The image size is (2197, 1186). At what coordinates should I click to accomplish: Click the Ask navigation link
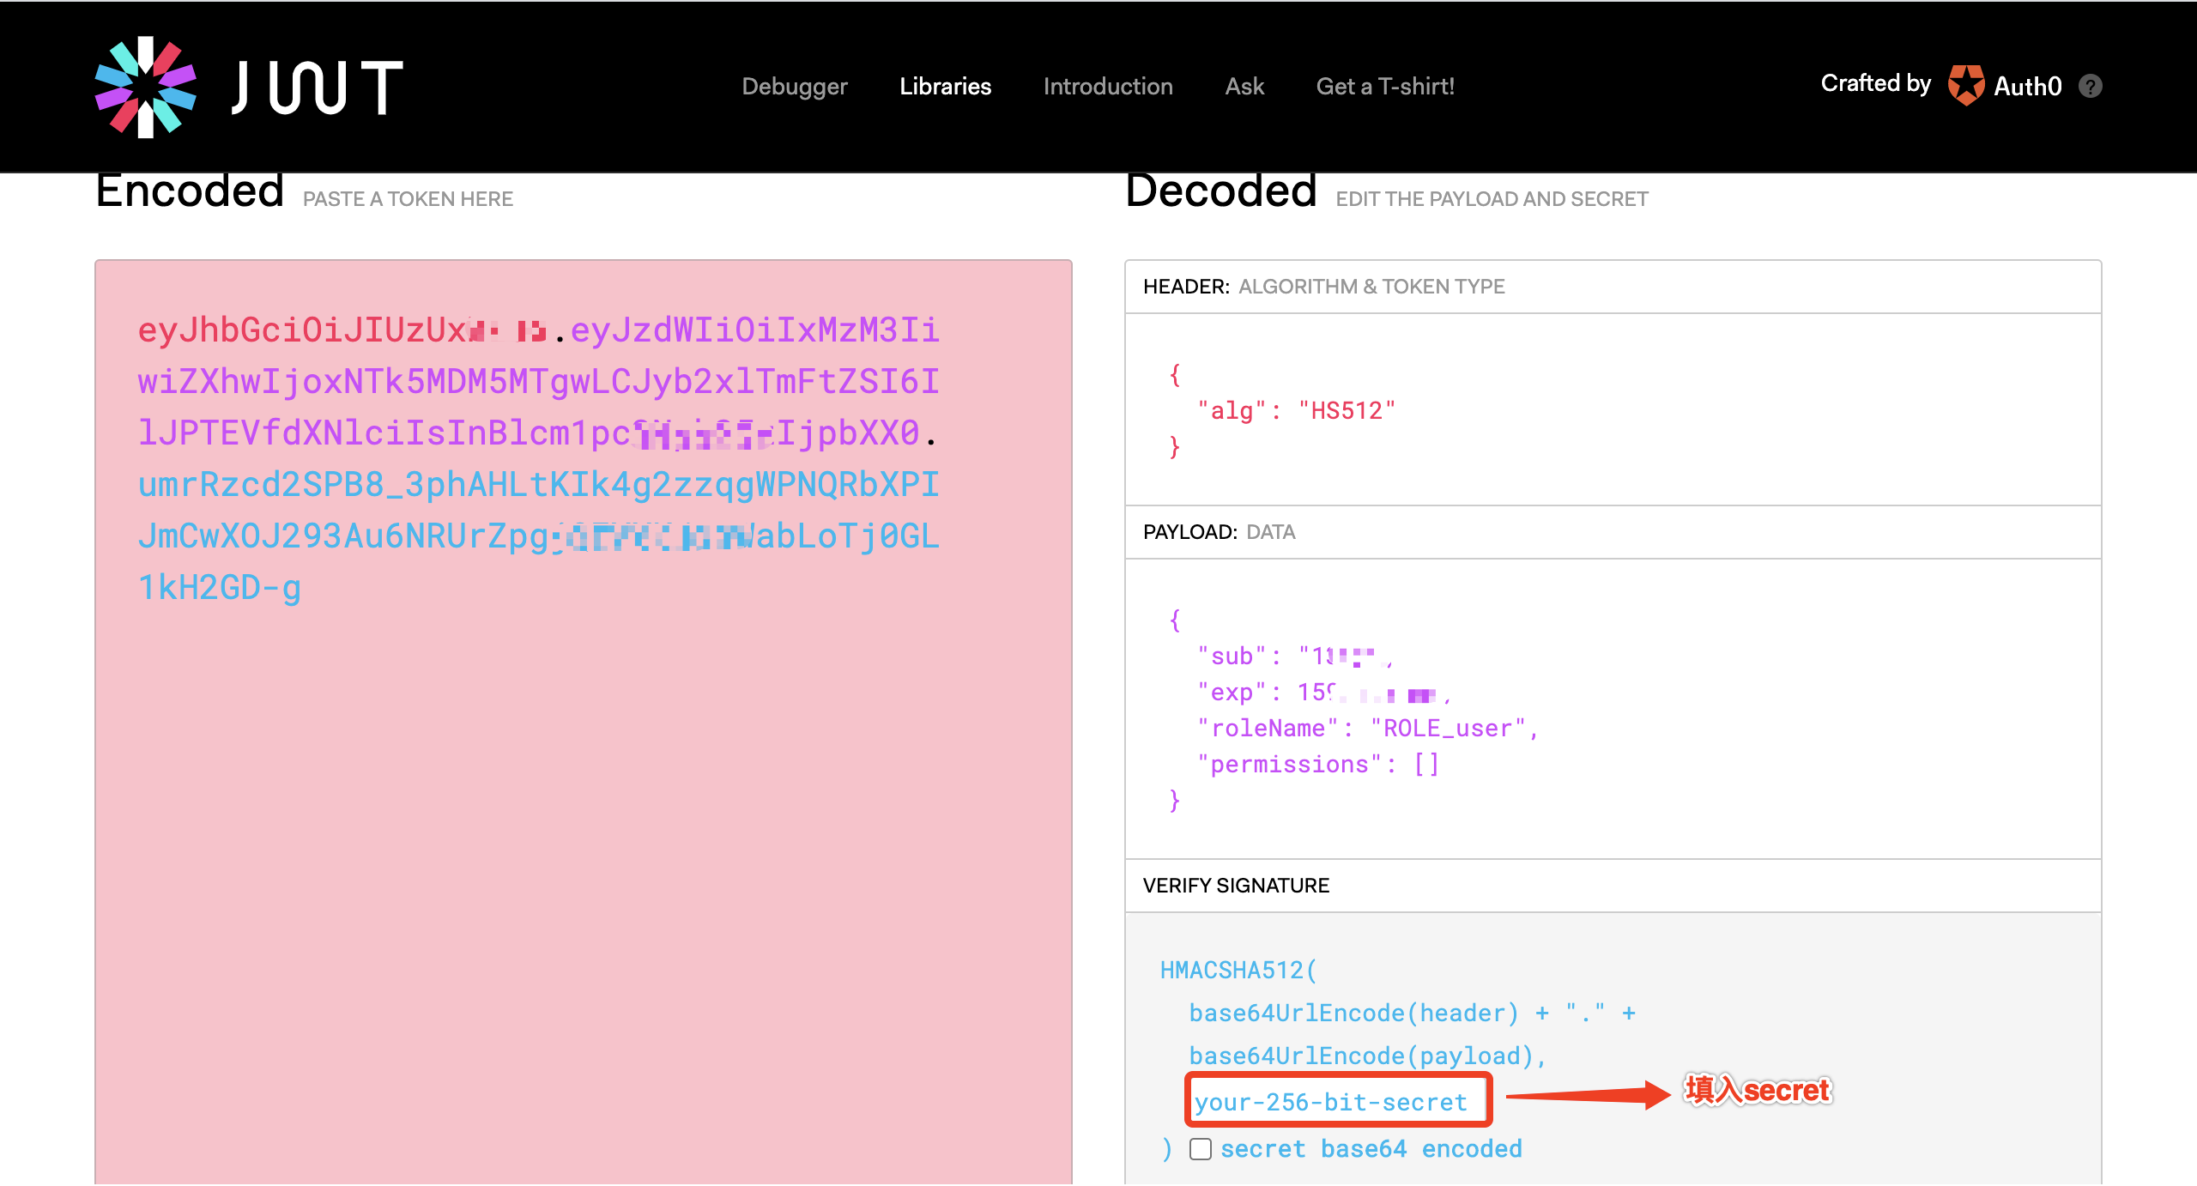[x=1244, y=86]
